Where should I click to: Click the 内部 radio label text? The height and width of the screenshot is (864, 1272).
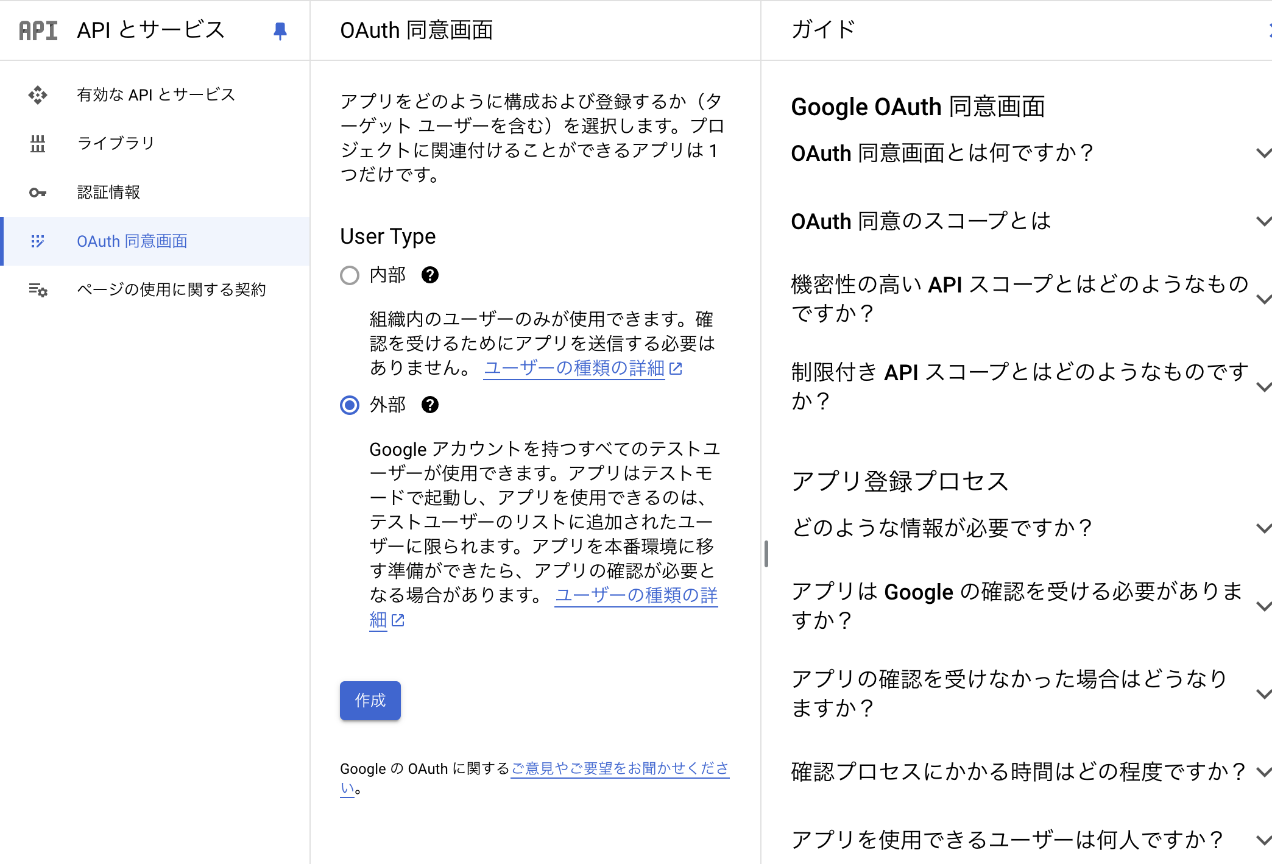tap(387, 275)
